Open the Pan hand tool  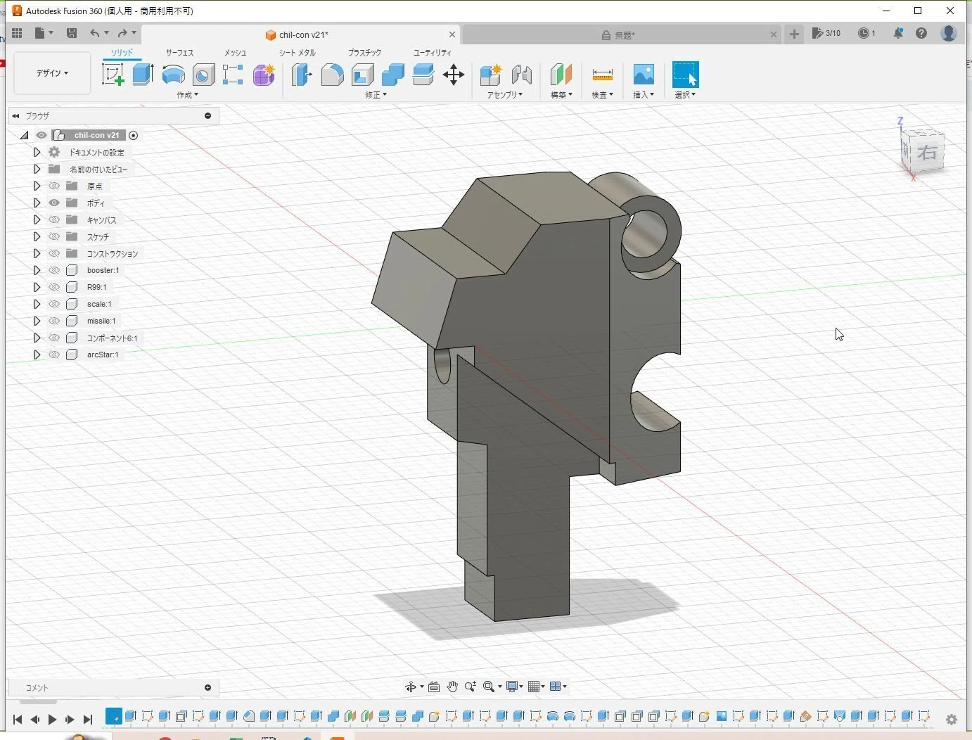[452, 687]
